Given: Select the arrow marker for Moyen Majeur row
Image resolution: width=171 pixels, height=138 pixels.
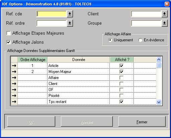Looking at the screenshot, I should (14, 72).
